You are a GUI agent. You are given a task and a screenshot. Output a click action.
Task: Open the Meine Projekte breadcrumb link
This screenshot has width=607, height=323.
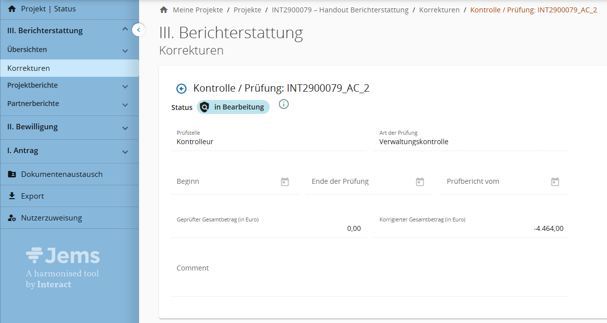[198, 10]
